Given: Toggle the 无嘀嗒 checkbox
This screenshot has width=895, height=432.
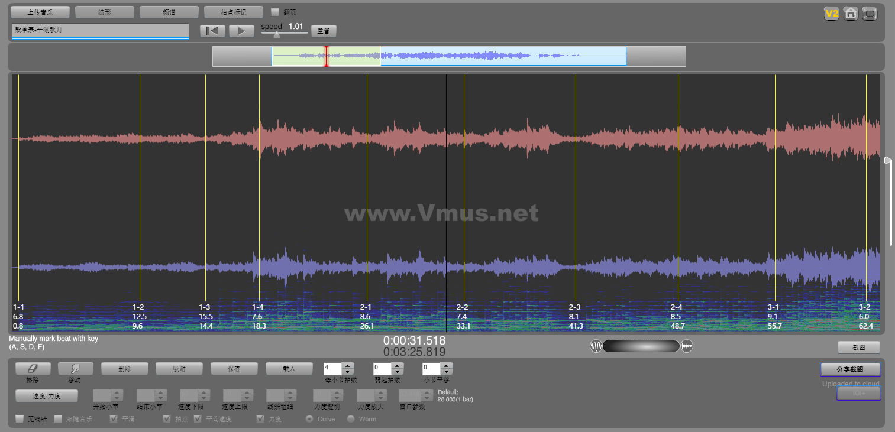Looking at the screenshot, I should (20, 419).
